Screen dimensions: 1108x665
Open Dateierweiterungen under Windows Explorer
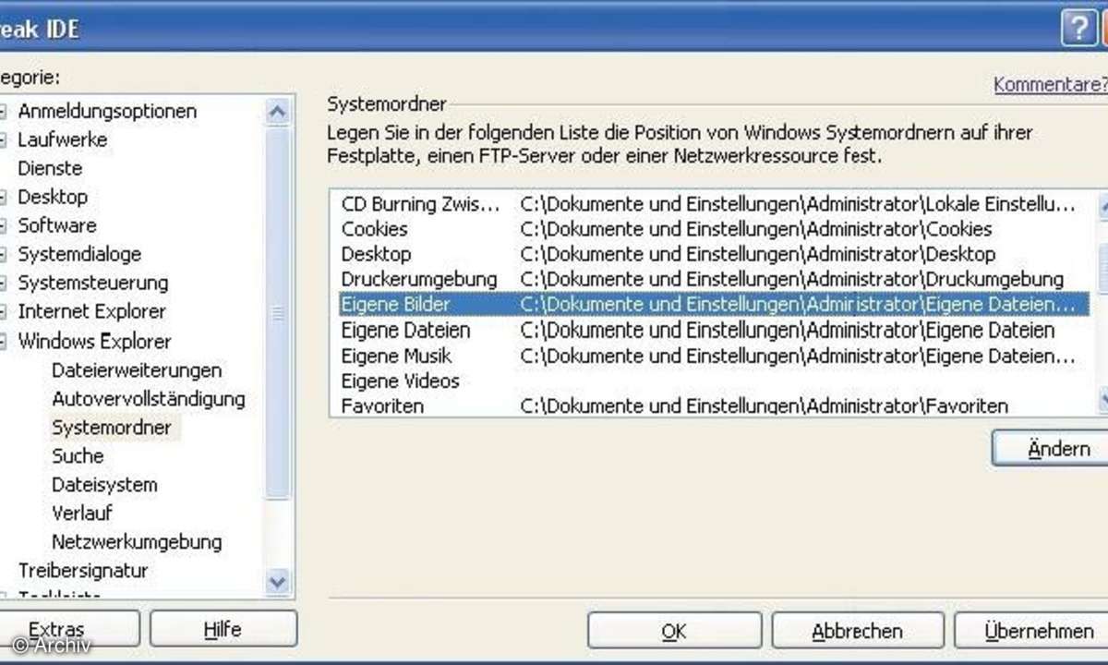[x=137, y=370]
